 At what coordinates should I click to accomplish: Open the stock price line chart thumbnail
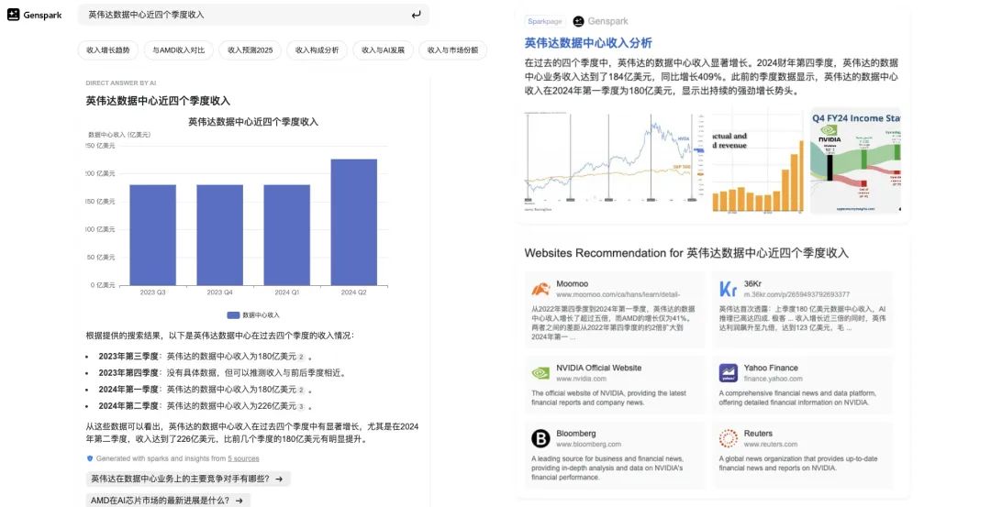tap(614, 161)
